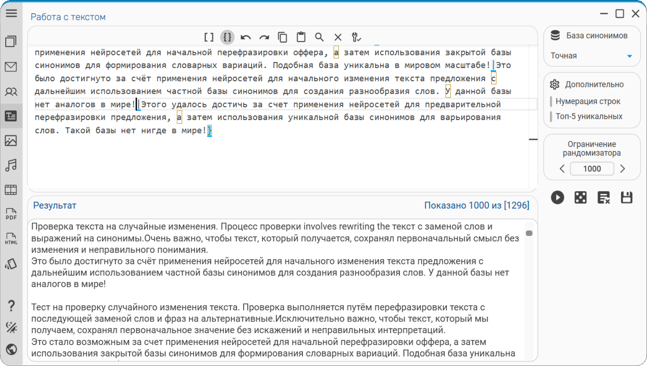The height and width of the screenshot is (366, 647).
Task: Open search with the magnifier icon
Action: (x=319, y=37)
